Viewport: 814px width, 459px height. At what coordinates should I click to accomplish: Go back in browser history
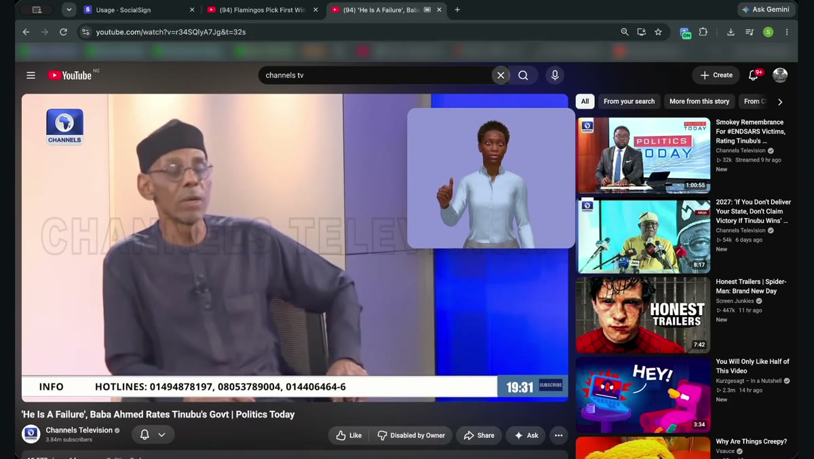[x=26, y=32]
